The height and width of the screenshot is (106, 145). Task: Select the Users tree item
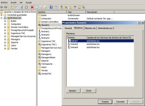pos(14,46)
